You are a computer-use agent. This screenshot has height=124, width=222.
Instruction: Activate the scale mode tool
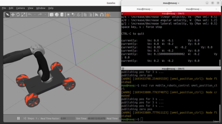point(23,14)
